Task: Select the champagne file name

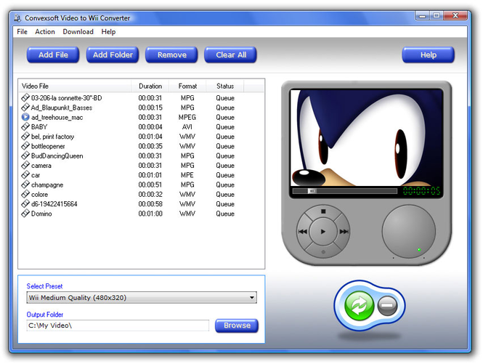Action: (x=47, y=185)
